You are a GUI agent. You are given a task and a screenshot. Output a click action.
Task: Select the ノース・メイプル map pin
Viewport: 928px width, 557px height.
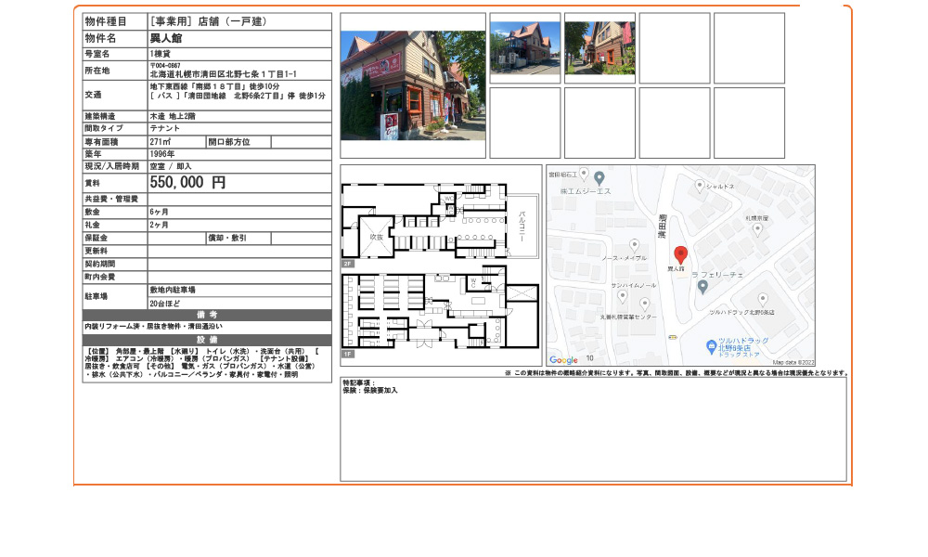click(x=634, y=244)
